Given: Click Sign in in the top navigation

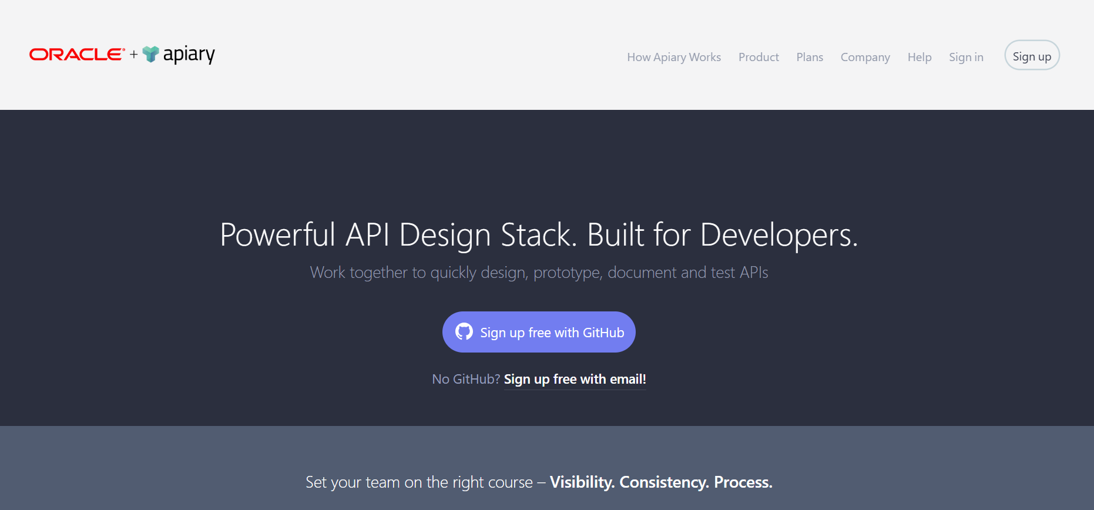Looking at the screenshot, I should click(x=966, y=57).
